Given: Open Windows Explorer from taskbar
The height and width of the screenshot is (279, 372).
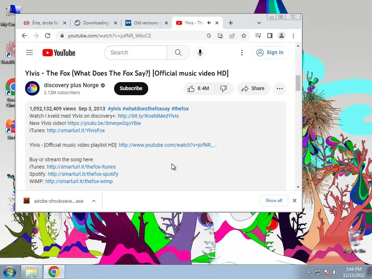Looking at the screenshot, I should 32,272.
